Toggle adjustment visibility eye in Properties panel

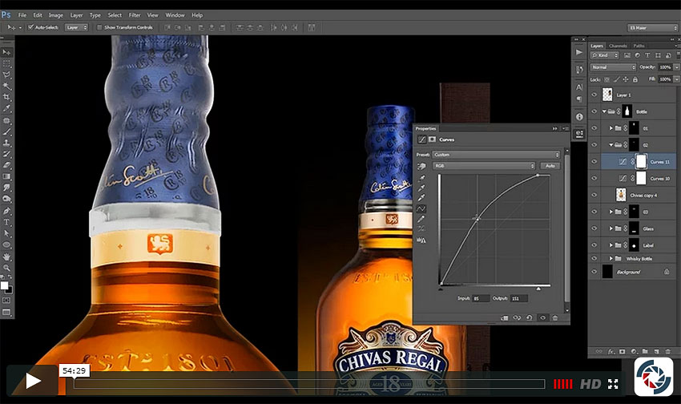point(542,317)
